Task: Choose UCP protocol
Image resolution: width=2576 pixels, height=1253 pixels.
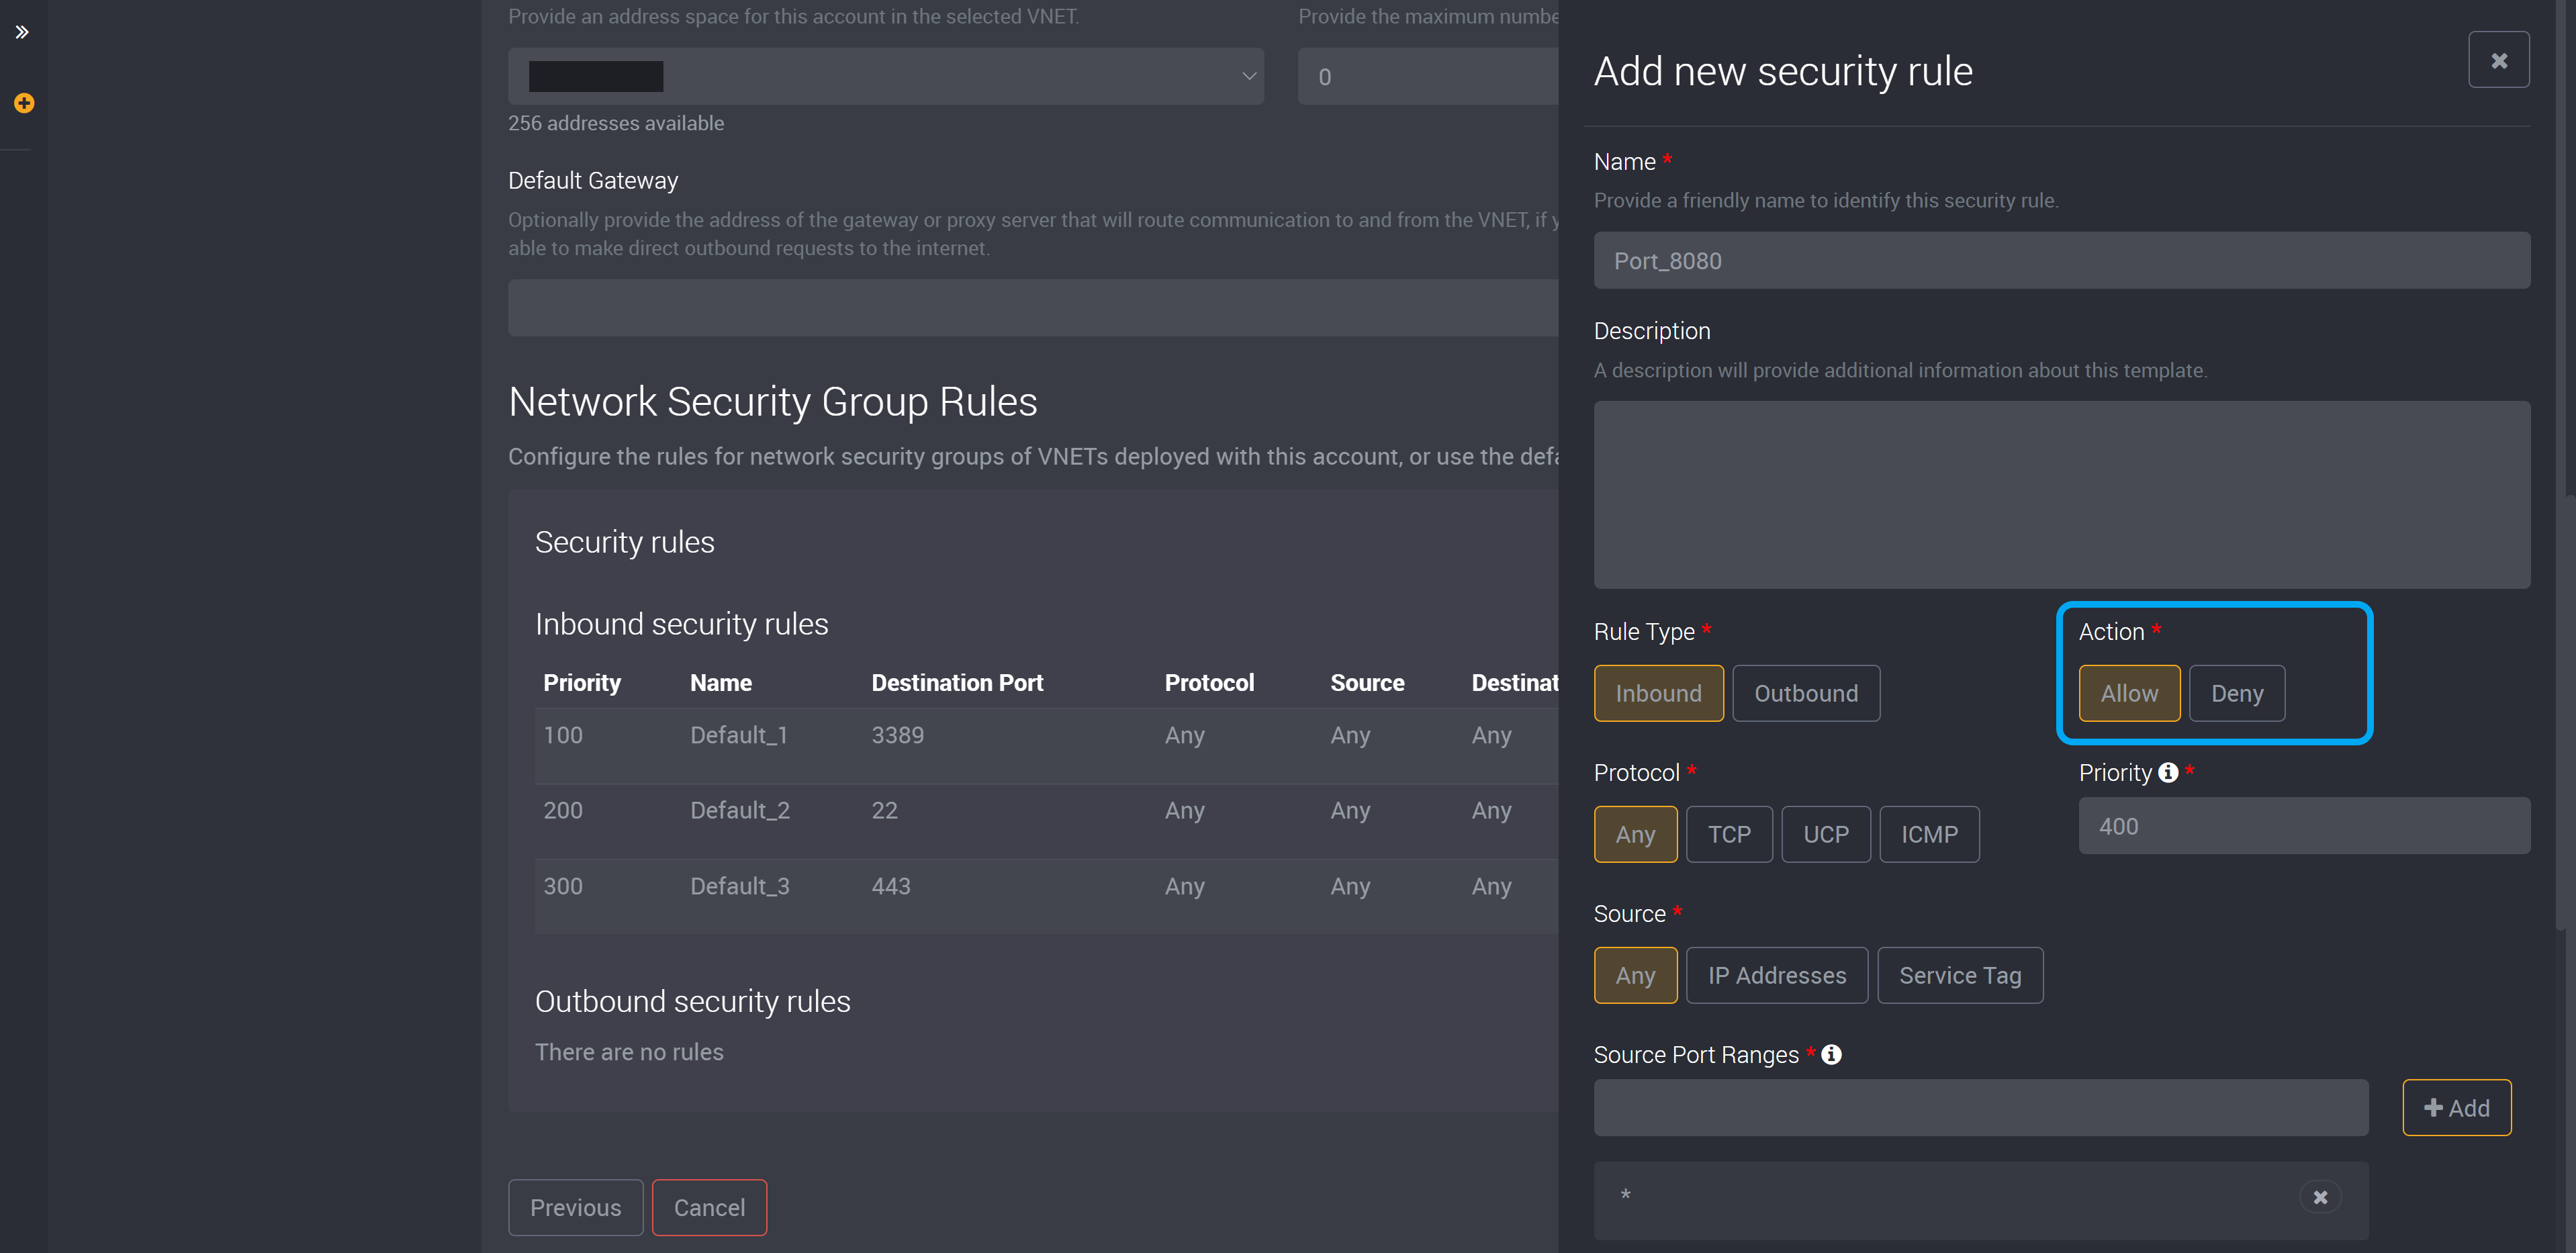Action: 1826,834
